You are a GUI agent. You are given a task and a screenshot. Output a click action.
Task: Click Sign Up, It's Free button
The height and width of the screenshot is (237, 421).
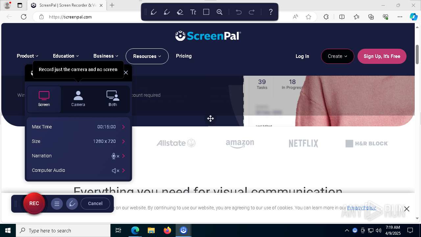382,56
